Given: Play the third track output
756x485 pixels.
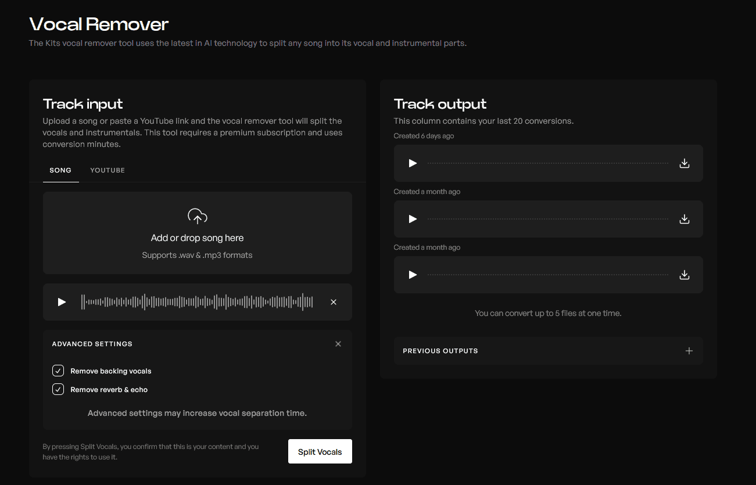Looking at the screenshot, I should click(x=413, y=275).
